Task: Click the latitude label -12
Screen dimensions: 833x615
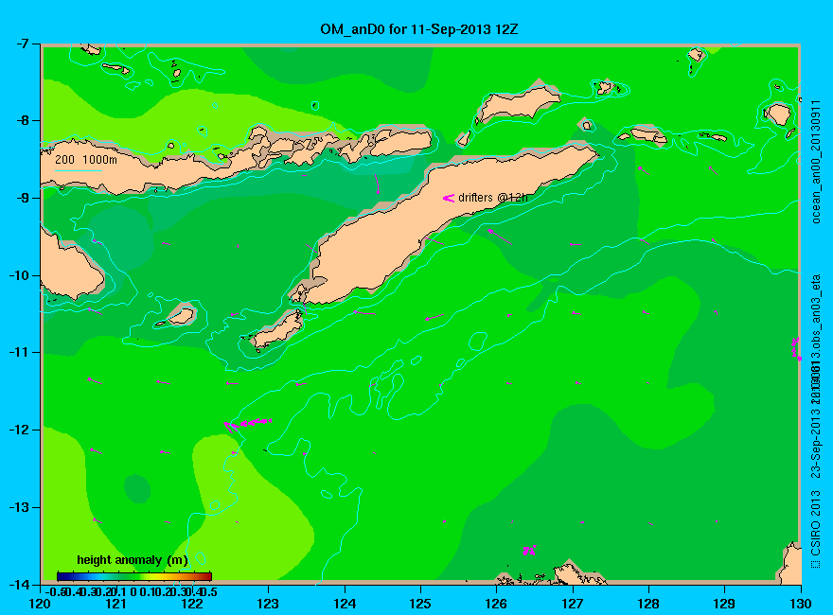Action: [18, 430]
